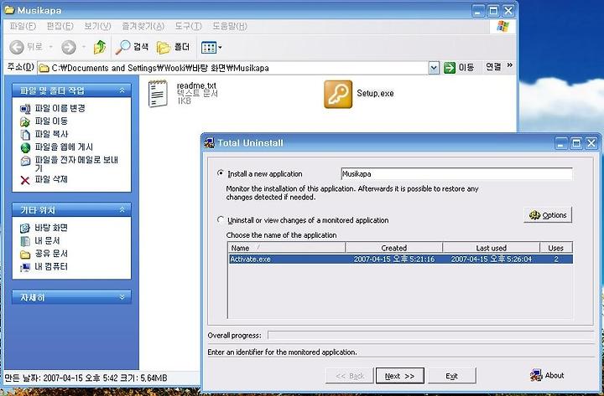Expand the Links toolbar chevron (연결 »)
604x396 pixels.
(510, 65)
